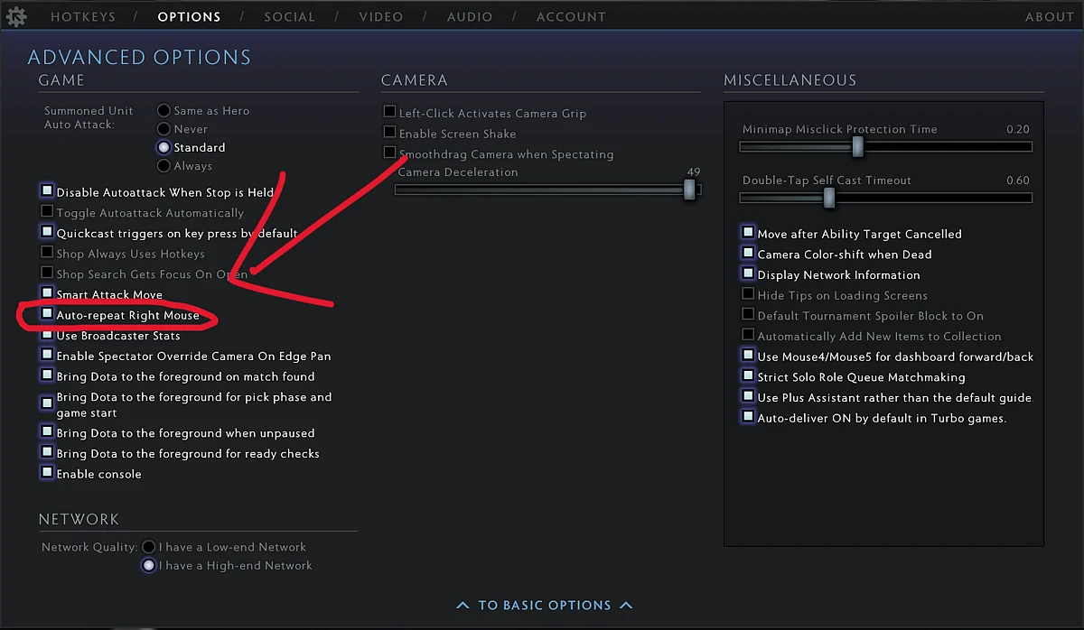
Task: Switch to the Hotkeys tab
Action: point(83,17)
